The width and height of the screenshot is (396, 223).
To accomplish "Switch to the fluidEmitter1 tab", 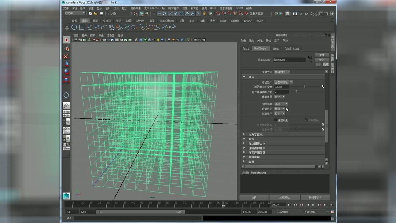I will coord(292,48).
